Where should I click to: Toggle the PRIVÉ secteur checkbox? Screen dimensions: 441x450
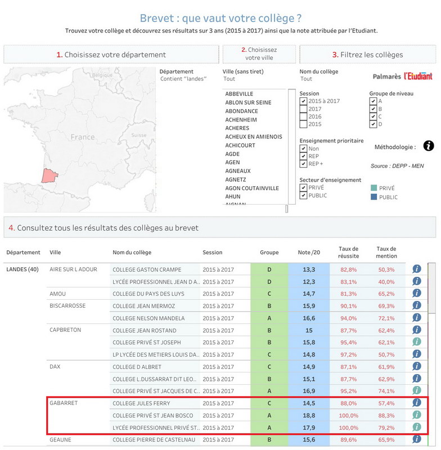click(x=303, y=187)
